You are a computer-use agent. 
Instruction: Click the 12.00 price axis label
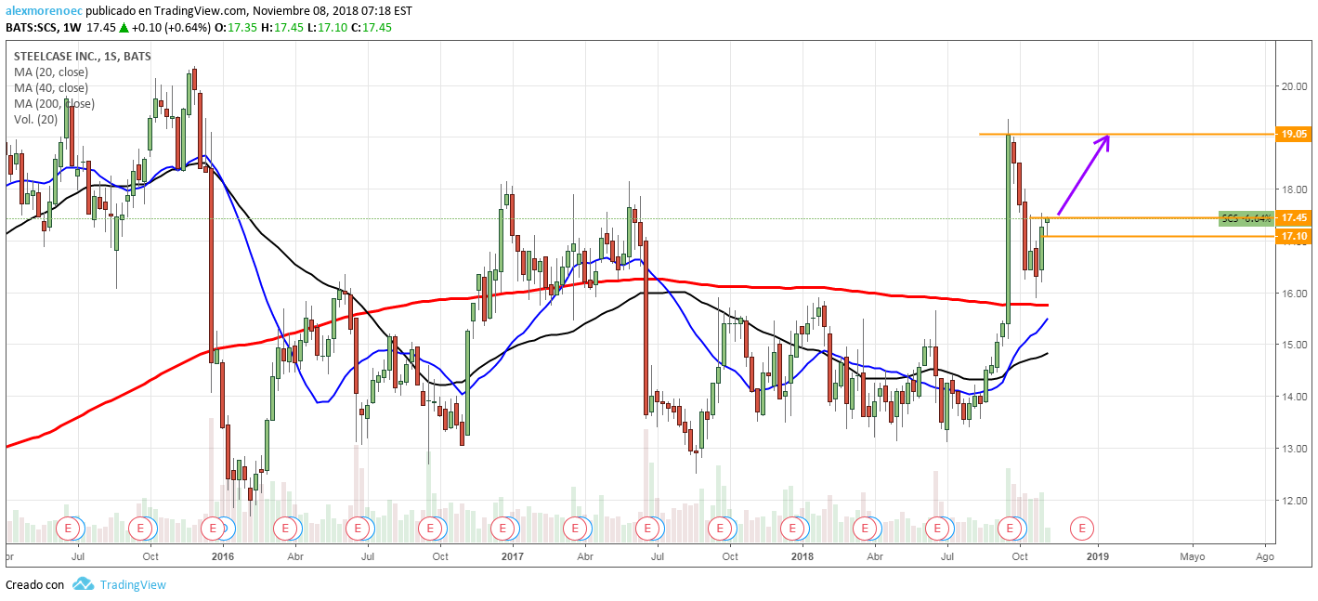point(1295,501)
